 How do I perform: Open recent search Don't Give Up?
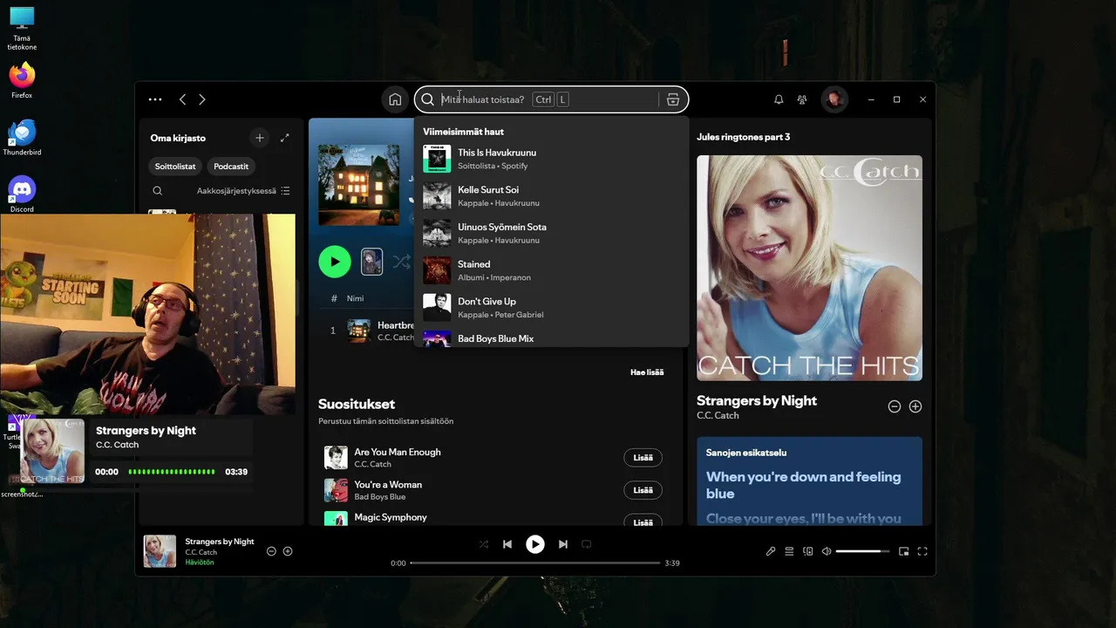551,308
